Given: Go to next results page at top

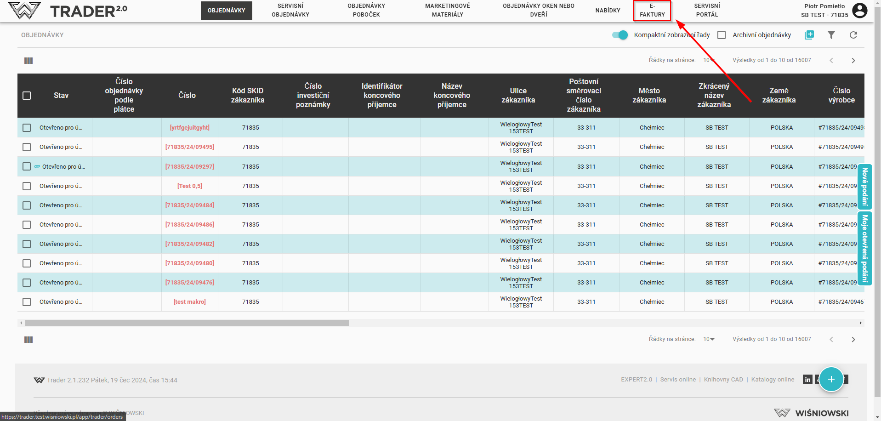Looking at the screenshot, I should click(x=853, y=61).
